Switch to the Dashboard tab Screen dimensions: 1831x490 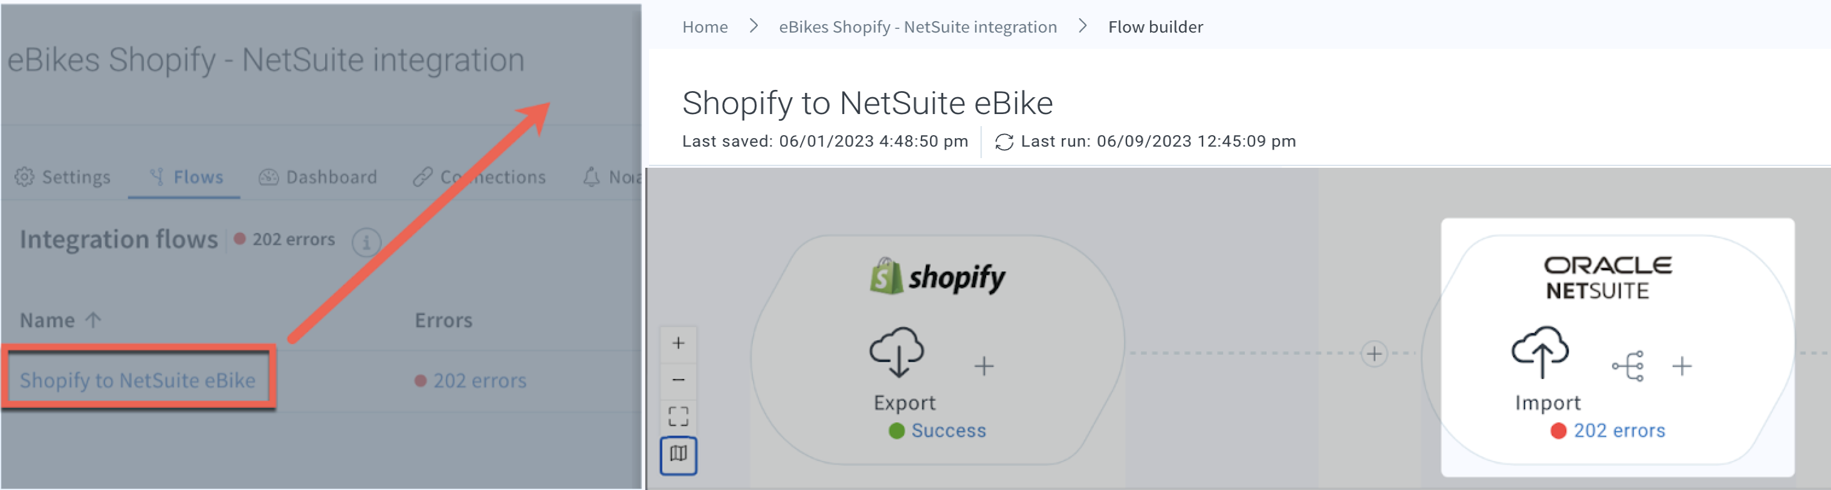(318, 177)
